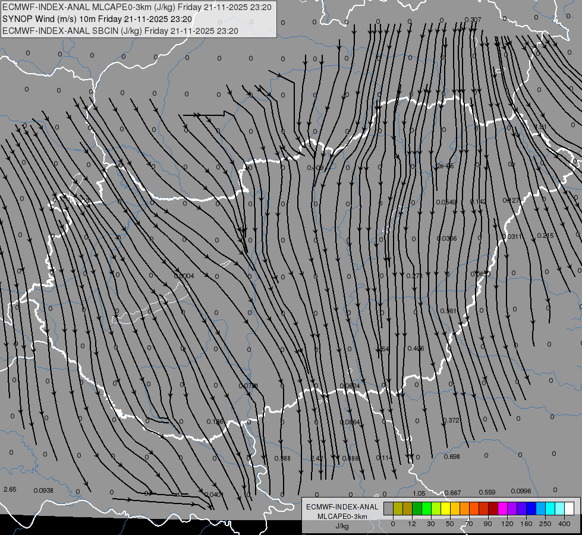Click the legend tick label 120
This screenshot has width=582, height=535.
tap(507, 524)
